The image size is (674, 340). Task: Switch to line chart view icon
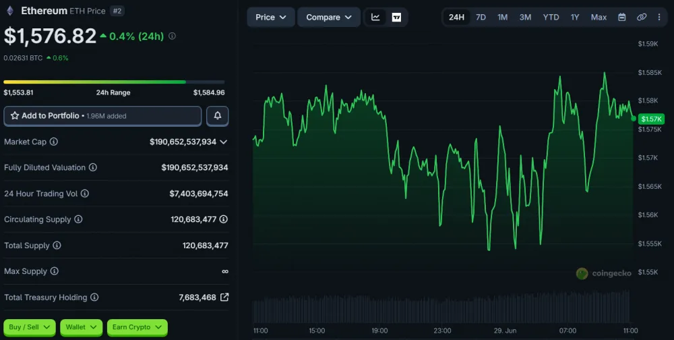pos(375,18)
